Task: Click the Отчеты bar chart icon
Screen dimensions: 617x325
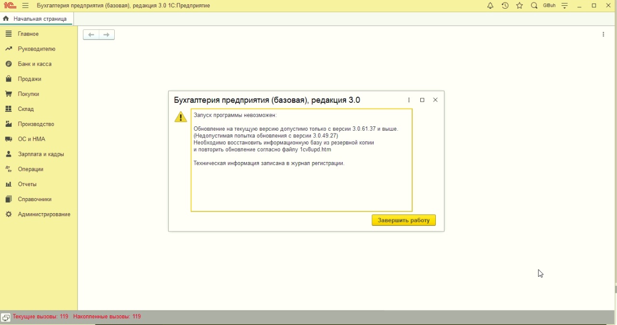Action: [x=8, y=184]
